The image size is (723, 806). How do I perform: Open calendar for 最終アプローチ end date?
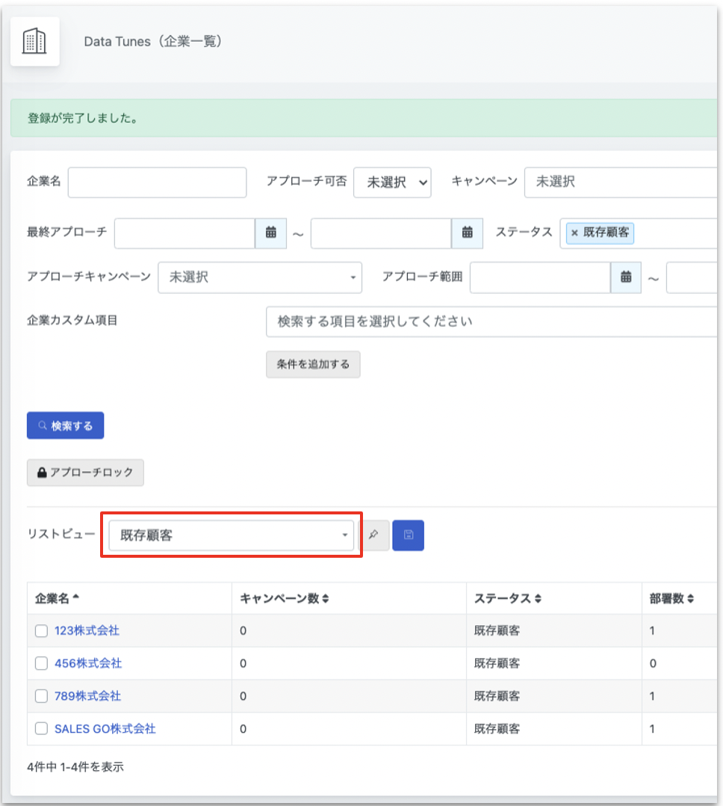[x=467, y=233]
